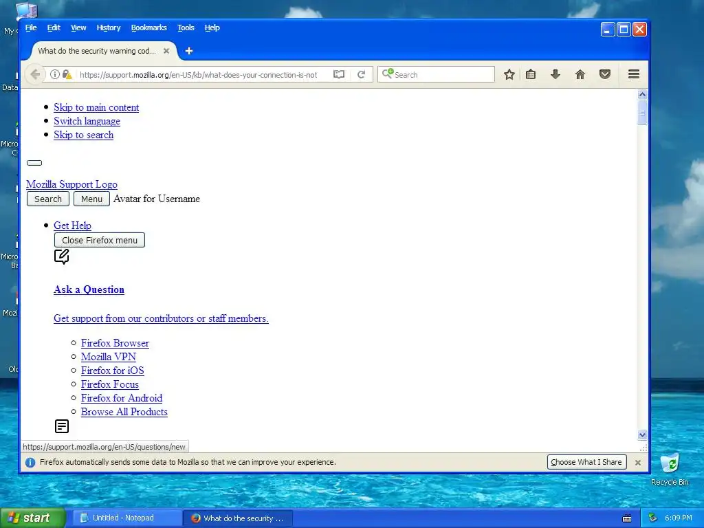704x528 pixels.
Task: Click the document icon below Browse All Products
Action: point(61,426)
